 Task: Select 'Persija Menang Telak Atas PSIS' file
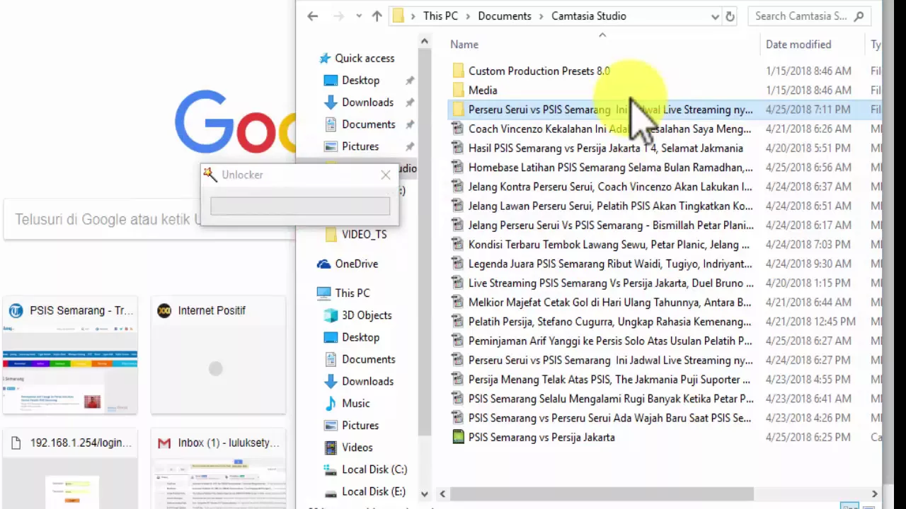click(609, 379)
